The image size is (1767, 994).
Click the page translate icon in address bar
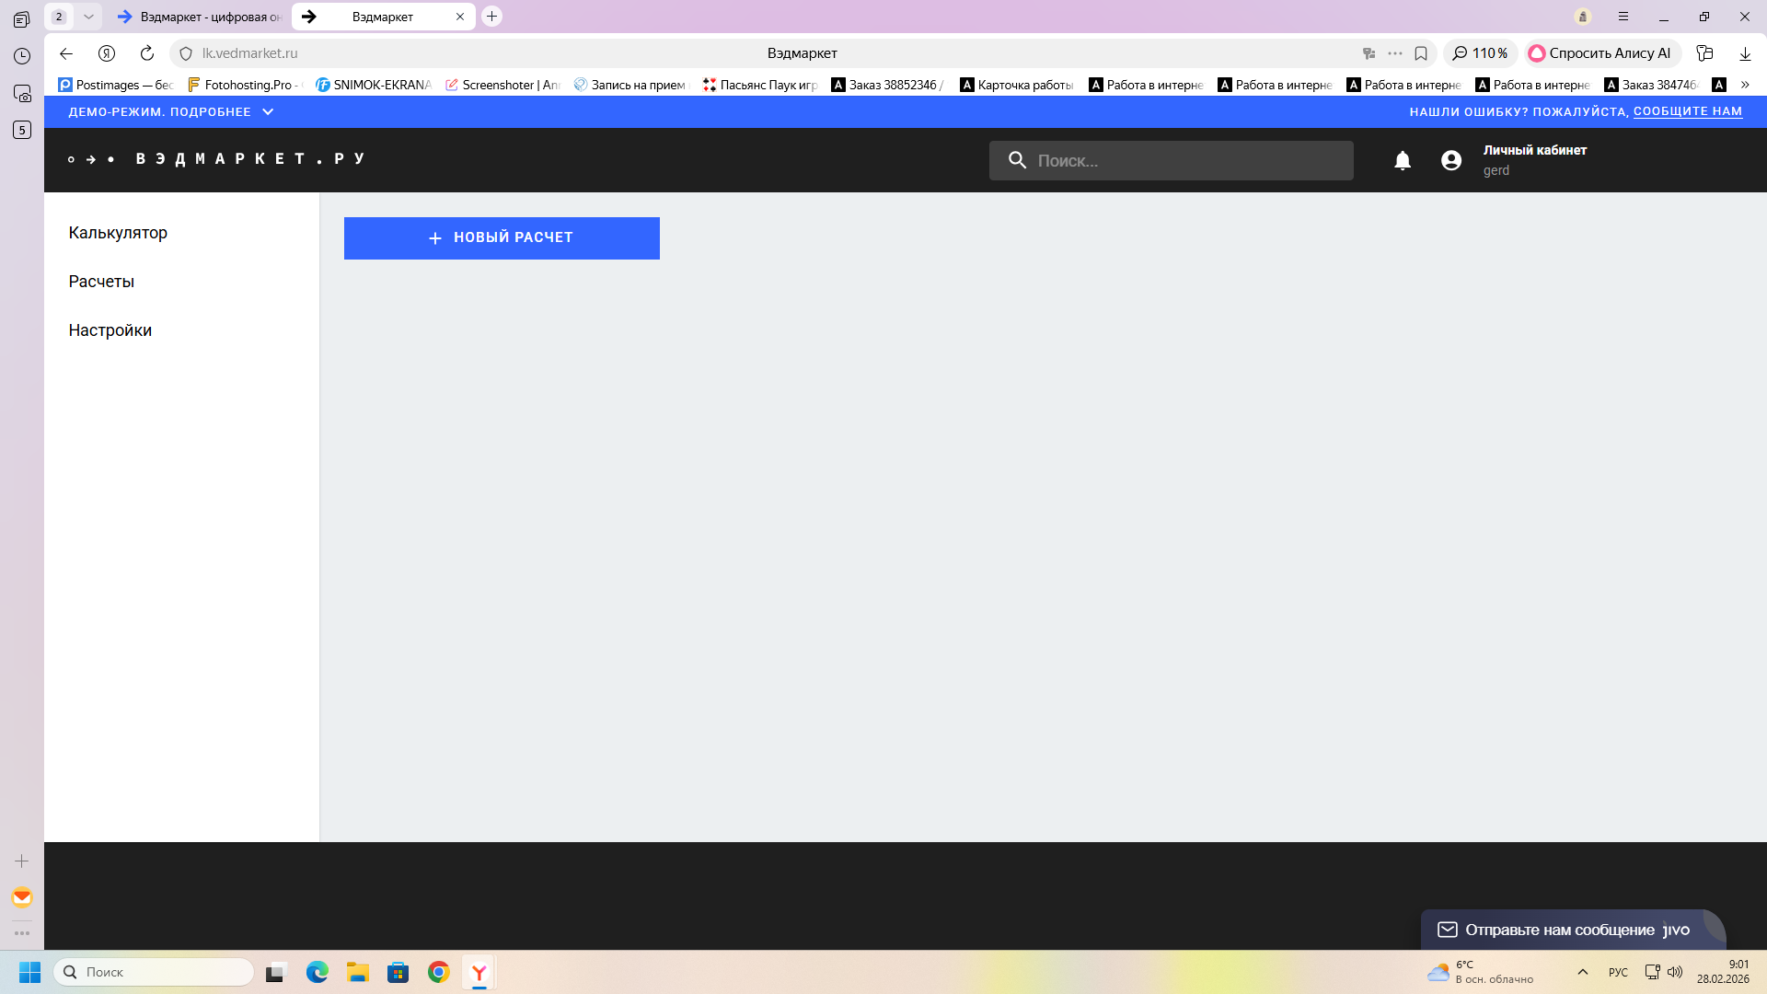(x=1369, y=53)
